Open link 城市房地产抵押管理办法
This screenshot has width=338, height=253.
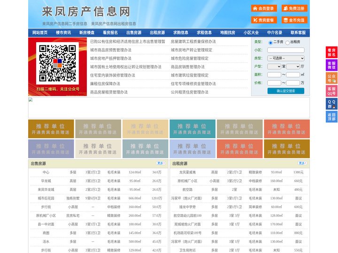point(111,58)
